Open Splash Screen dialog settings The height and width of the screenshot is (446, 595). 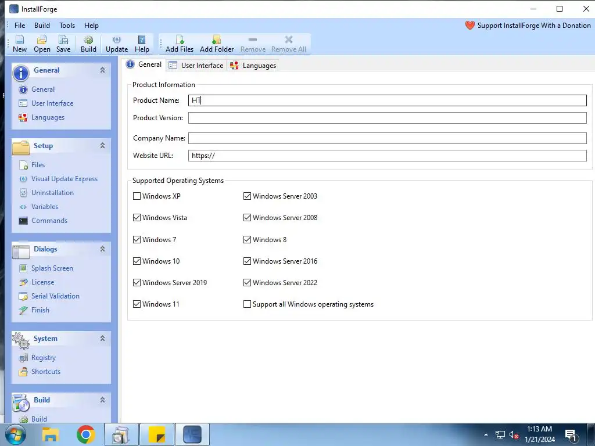pos(52,268)
